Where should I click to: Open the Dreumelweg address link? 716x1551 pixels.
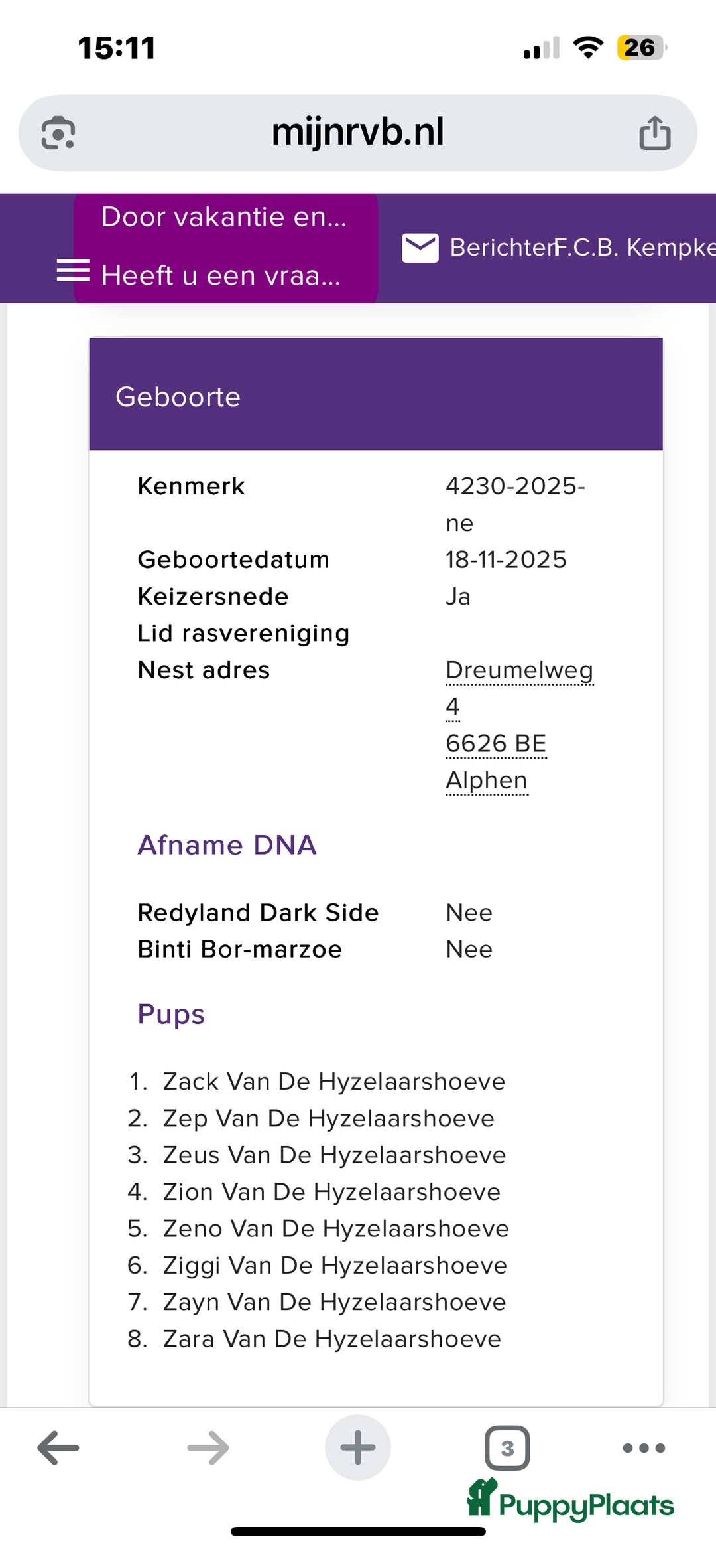[519, 670]
